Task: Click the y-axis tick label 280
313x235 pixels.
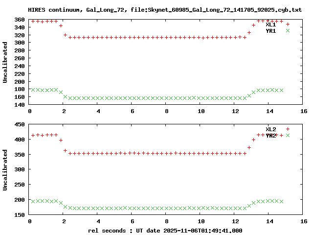Action: 20,50
